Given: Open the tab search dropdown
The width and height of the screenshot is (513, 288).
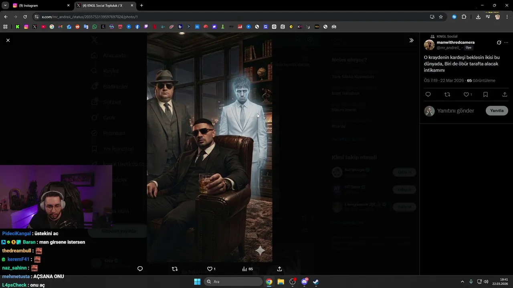Looking at the screenshot, I should pyautogui.click(x=5, y=6).
